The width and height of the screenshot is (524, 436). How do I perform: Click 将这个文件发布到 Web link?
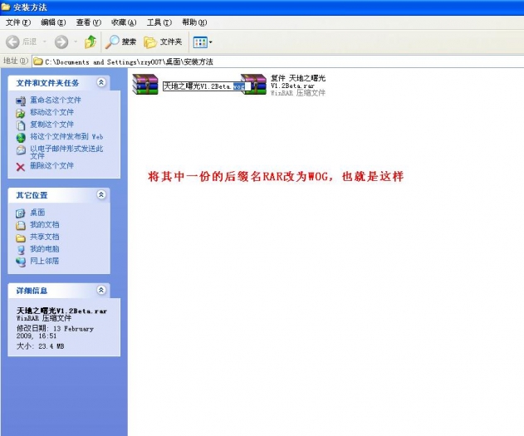pos(66,136)
